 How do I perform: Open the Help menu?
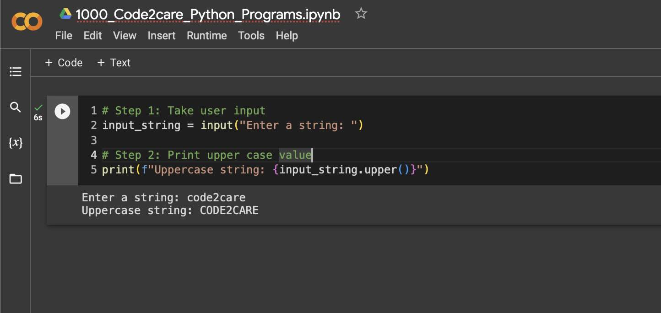[x=287, y=36]
